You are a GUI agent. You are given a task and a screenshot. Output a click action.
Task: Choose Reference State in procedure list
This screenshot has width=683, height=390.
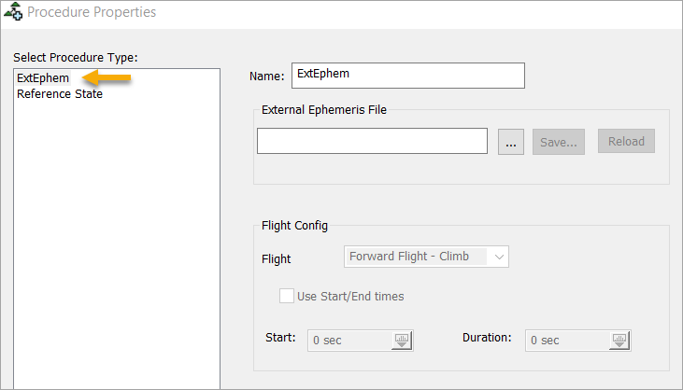coord(60,94)
